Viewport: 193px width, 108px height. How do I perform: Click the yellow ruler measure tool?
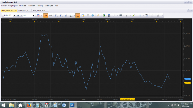(98, 15)
